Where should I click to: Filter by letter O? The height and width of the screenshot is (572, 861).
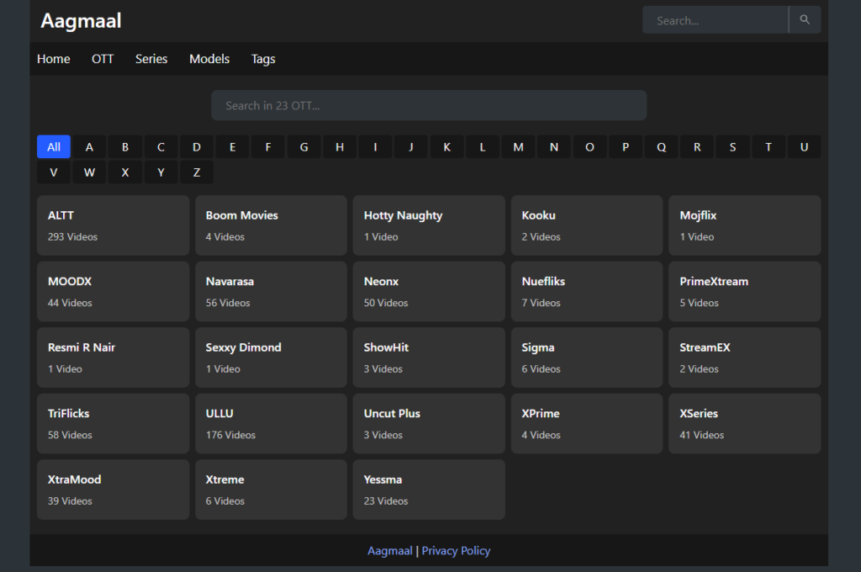click(589, 146)
